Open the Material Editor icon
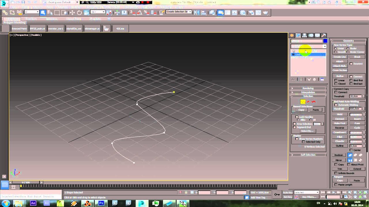This screenshot has width=369, height=207. pos(243,13)
